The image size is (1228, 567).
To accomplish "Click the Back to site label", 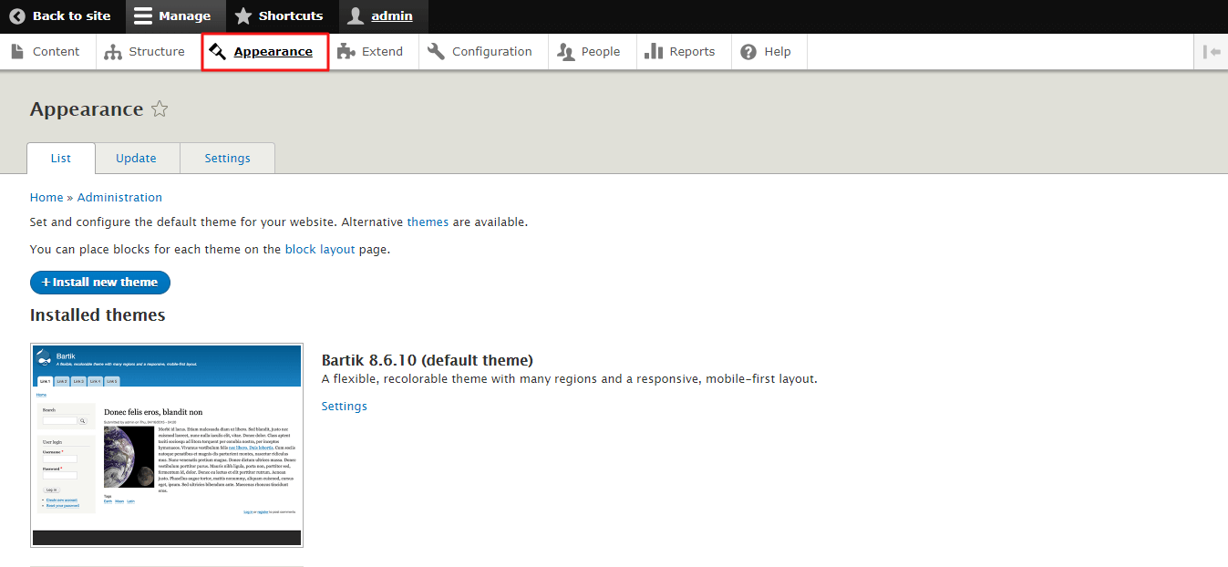I will [x=72, y=15].
